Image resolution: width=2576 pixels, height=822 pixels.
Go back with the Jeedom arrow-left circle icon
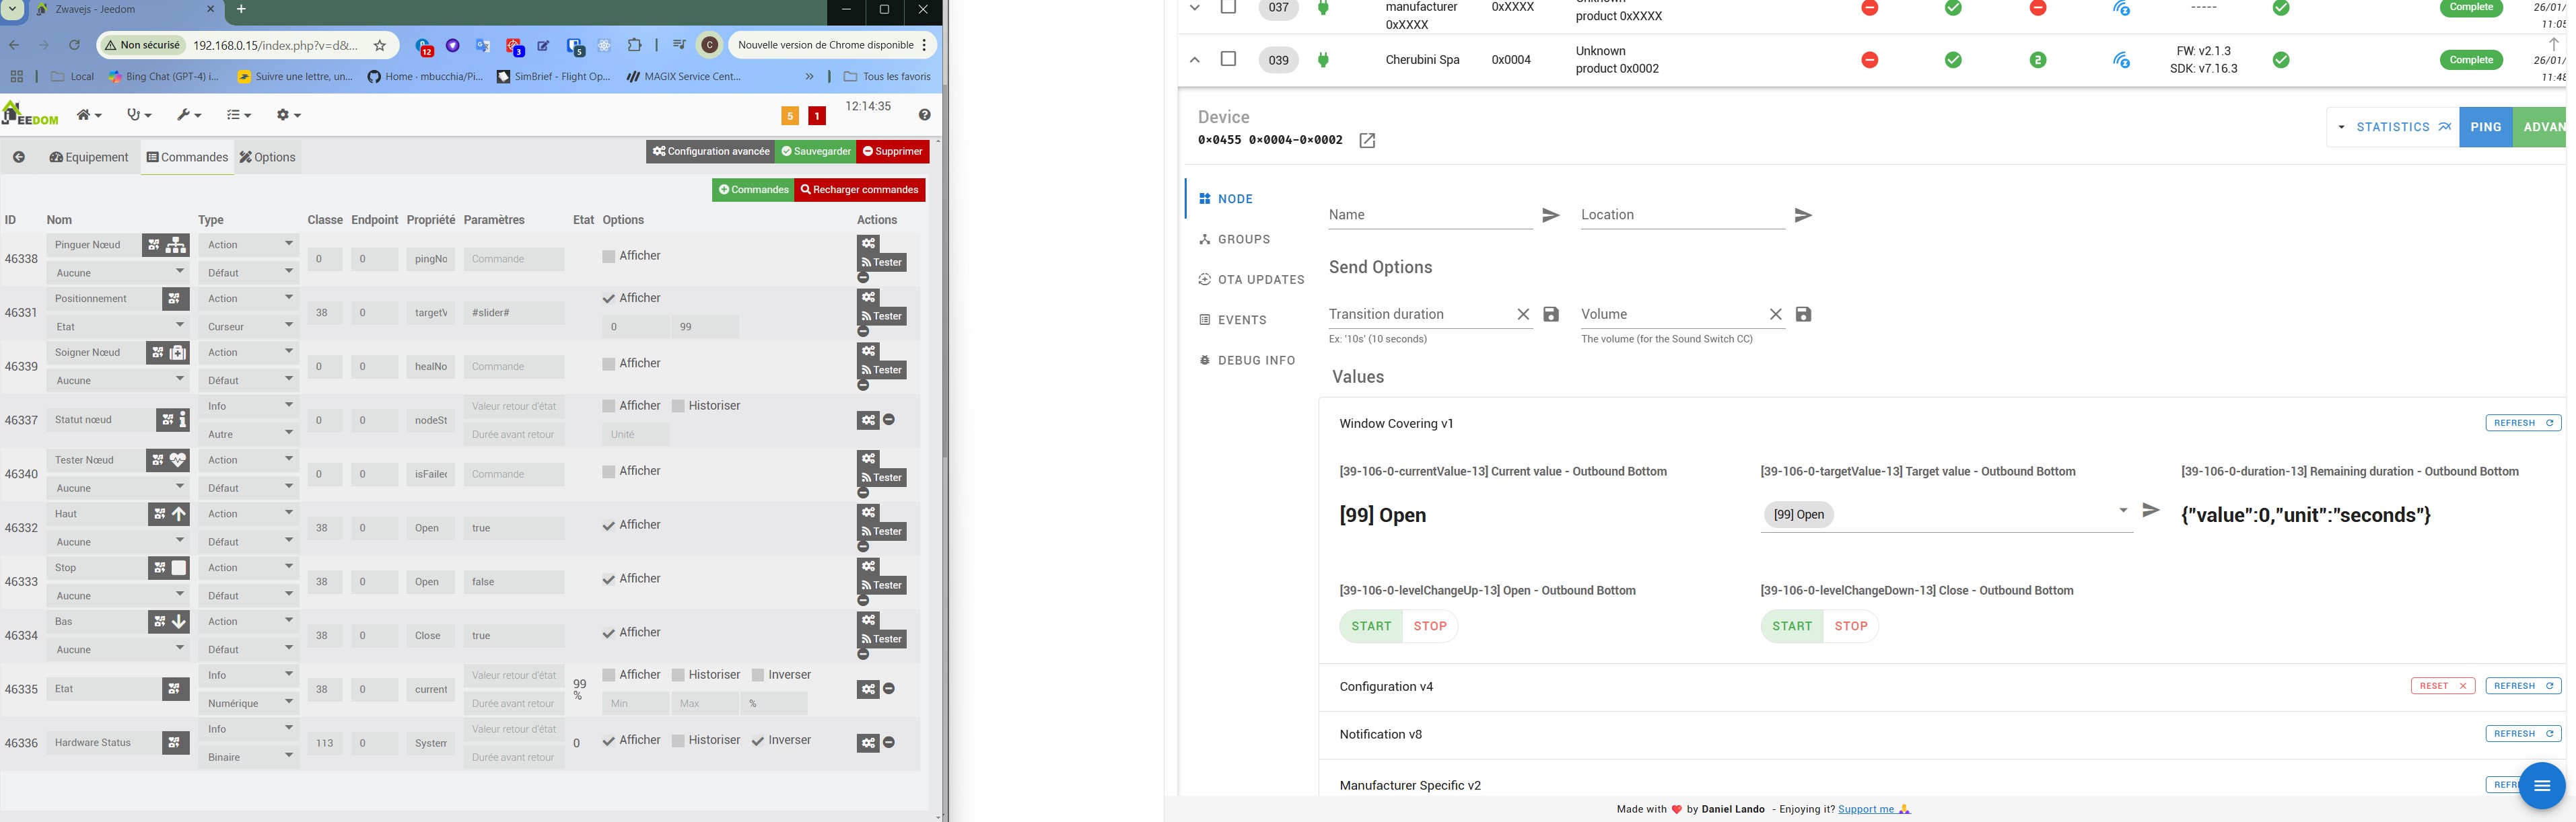pyautogui.click(x=19, y=157)
